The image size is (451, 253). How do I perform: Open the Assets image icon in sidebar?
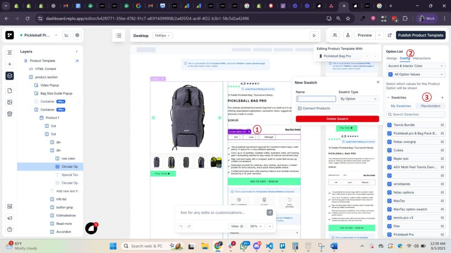pyautogui.click(x=10, y=102)
